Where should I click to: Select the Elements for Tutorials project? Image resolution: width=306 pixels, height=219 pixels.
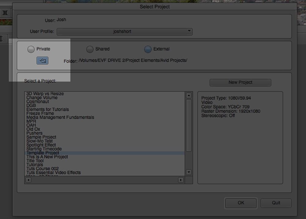tap(47, 109)
